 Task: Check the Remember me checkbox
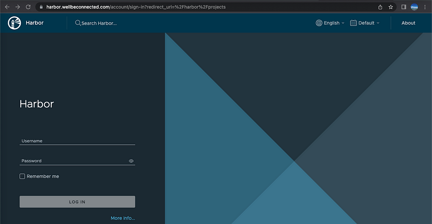(22, 176)
